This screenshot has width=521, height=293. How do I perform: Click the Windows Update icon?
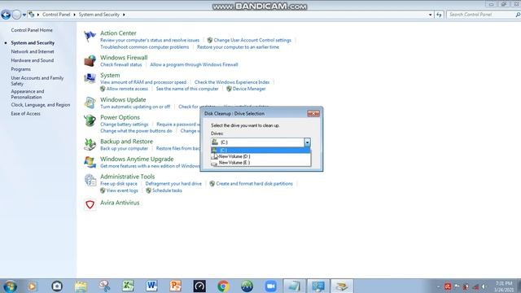[90, 103]
